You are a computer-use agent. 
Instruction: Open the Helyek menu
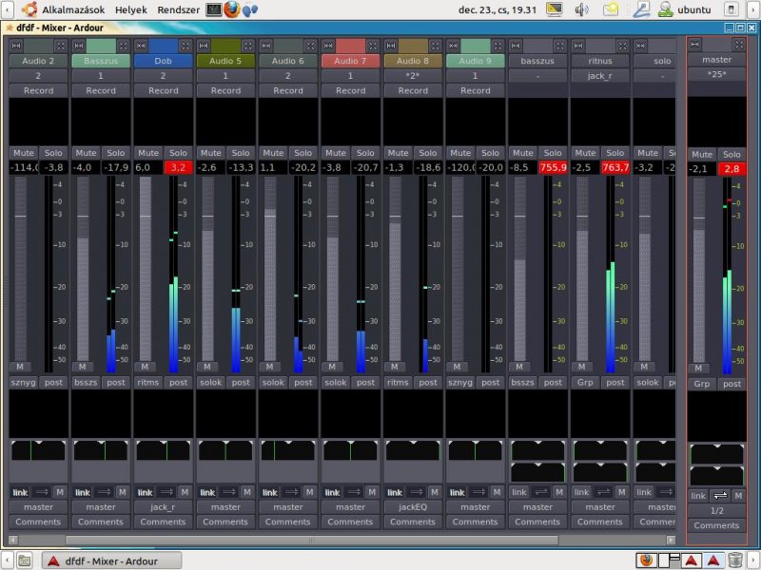(x=131, y=9)
